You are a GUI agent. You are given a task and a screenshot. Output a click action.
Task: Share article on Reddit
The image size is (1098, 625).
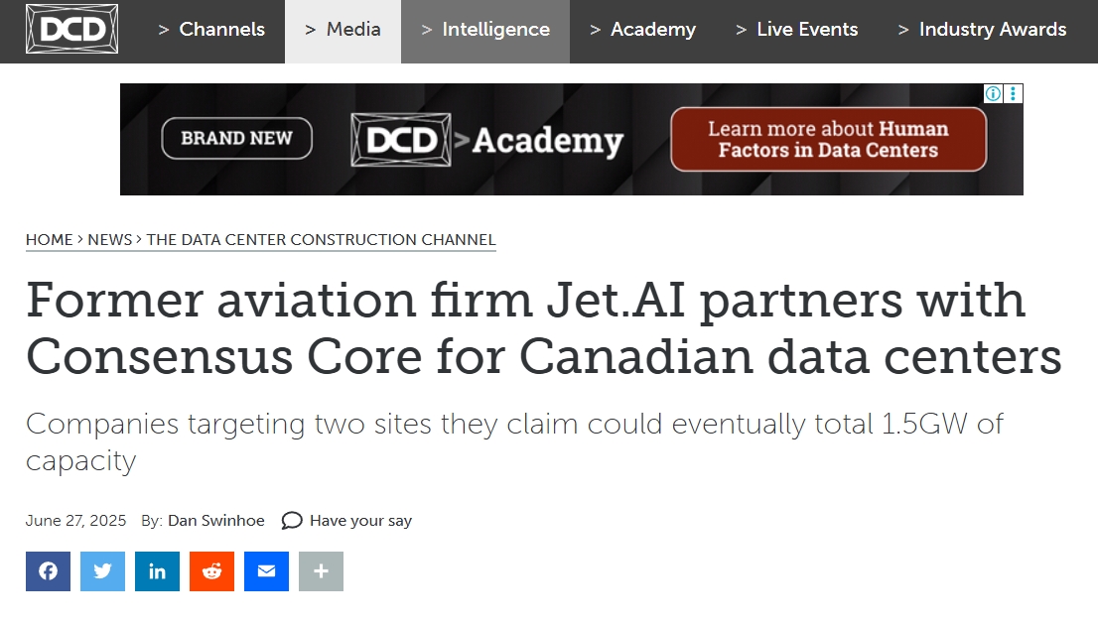click(211, 571)
